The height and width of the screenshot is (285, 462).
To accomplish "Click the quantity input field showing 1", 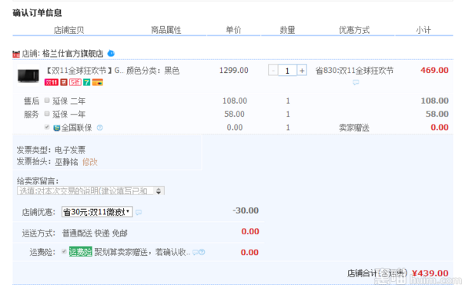I will tap(287, 71).
